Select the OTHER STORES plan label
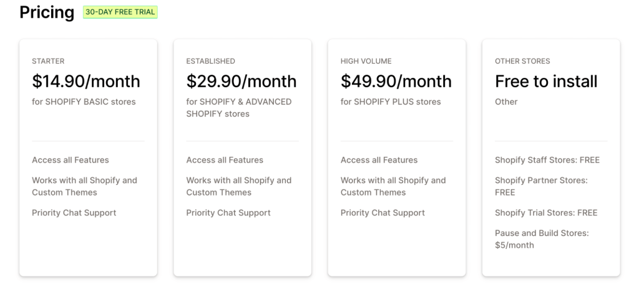Viewport: 639px width, 287px height. coord(522,61)
